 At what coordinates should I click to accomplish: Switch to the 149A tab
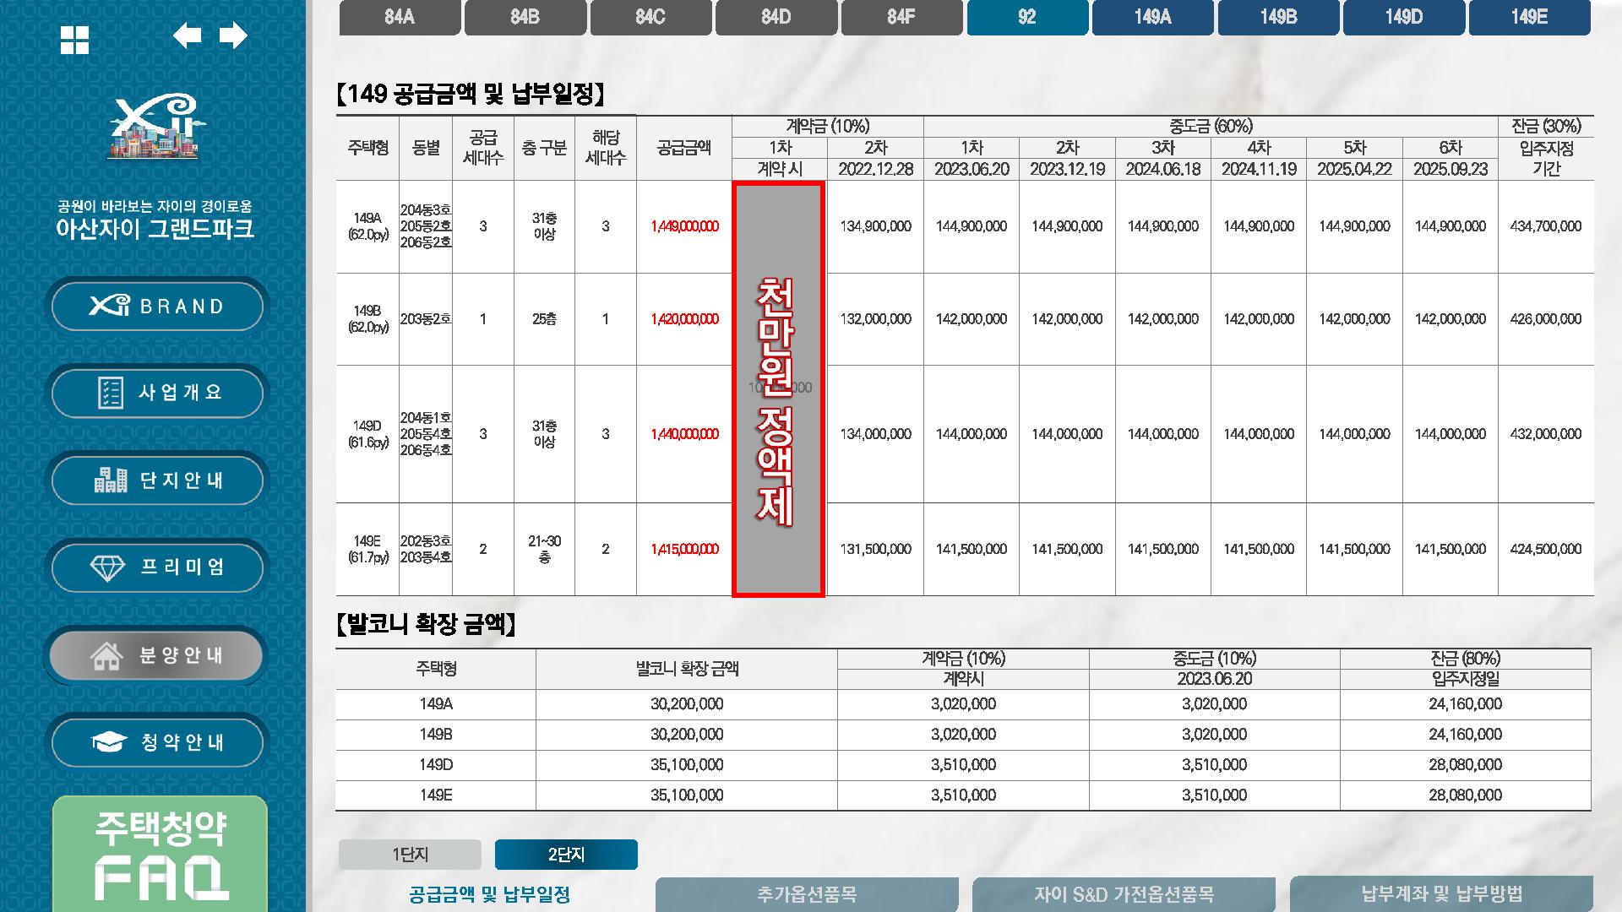point(1153,17)
